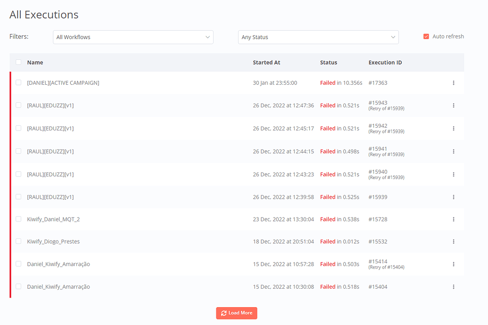Click the Load More button

click(237, 313)
